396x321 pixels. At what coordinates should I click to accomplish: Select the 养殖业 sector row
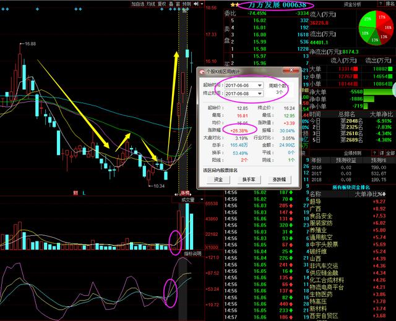pyautogui.click(x=348, y=230)
